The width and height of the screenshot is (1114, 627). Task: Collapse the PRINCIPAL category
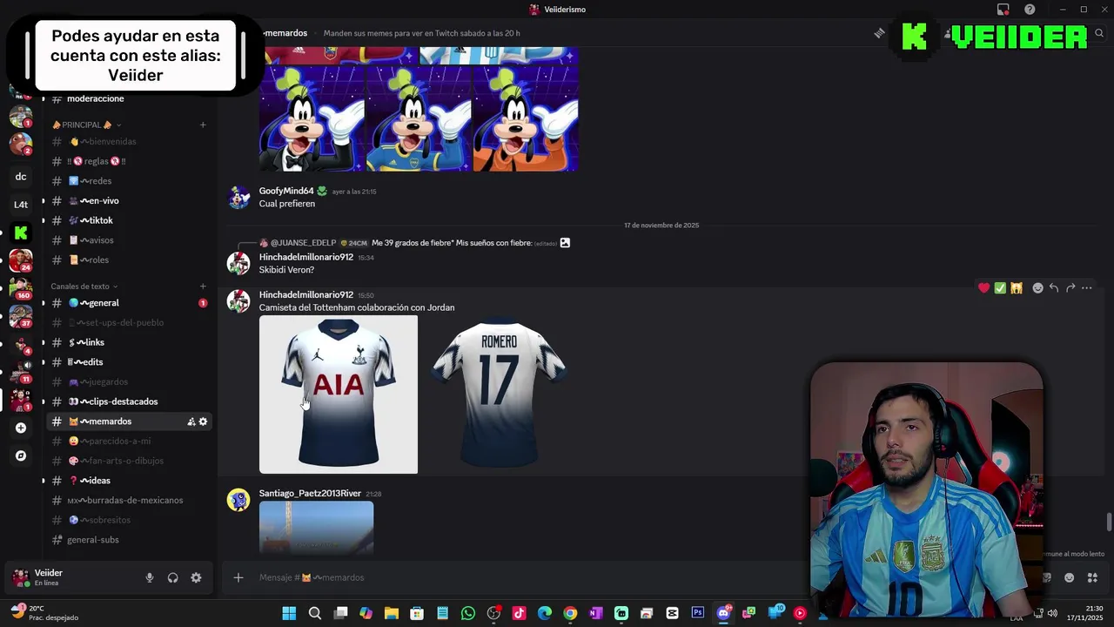85,125
